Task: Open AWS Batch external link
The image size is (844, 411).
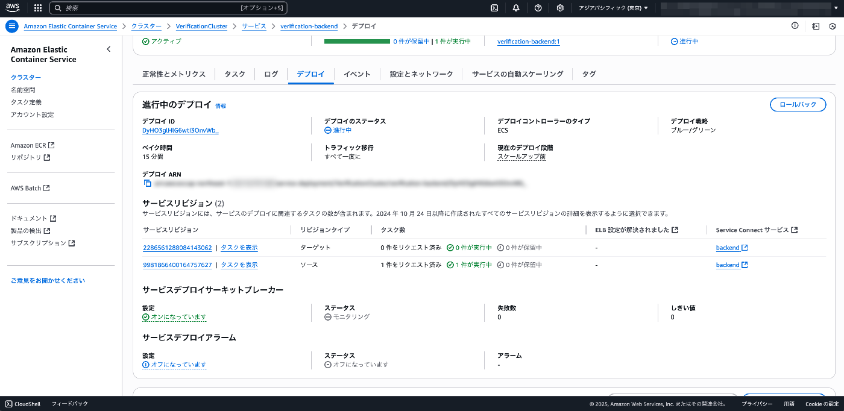Action: [x=30, y=188]
